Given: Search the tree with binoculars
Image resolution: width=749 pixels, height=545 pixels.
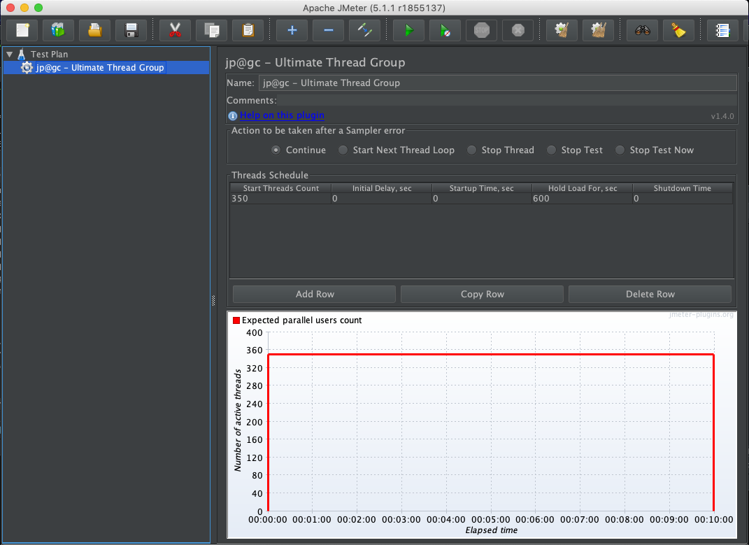Looking at the screenshot, I should point(642,30).
